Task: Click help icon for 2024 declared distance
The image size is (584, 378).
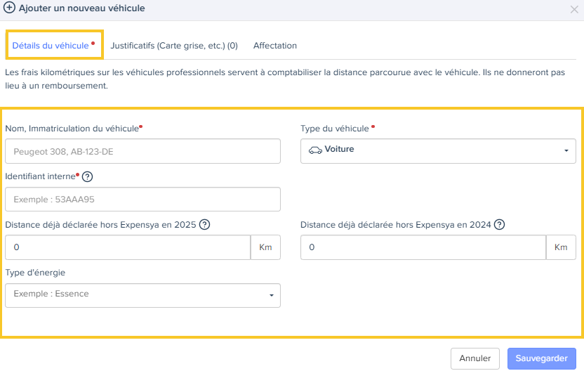Action: coord(499,225)
